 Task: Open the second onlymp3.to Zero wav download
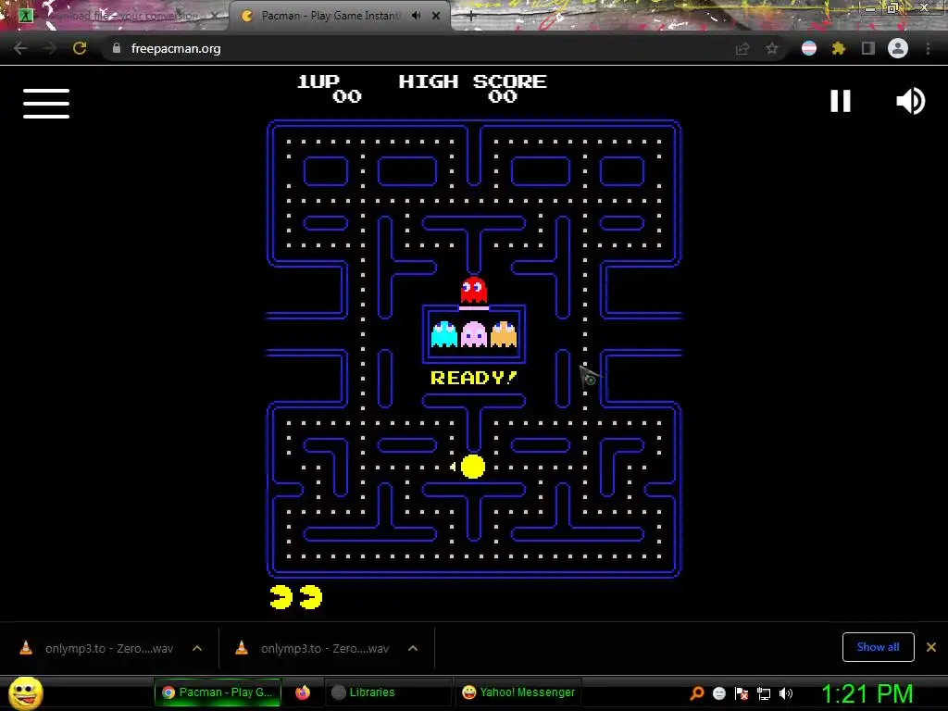(x=315, y=648)
